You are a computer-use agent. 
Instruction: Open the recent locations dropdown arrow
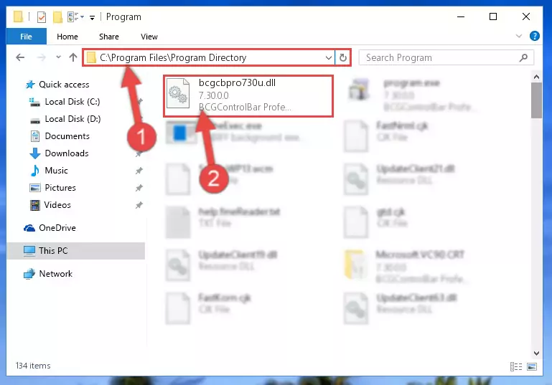click(58, 57)
